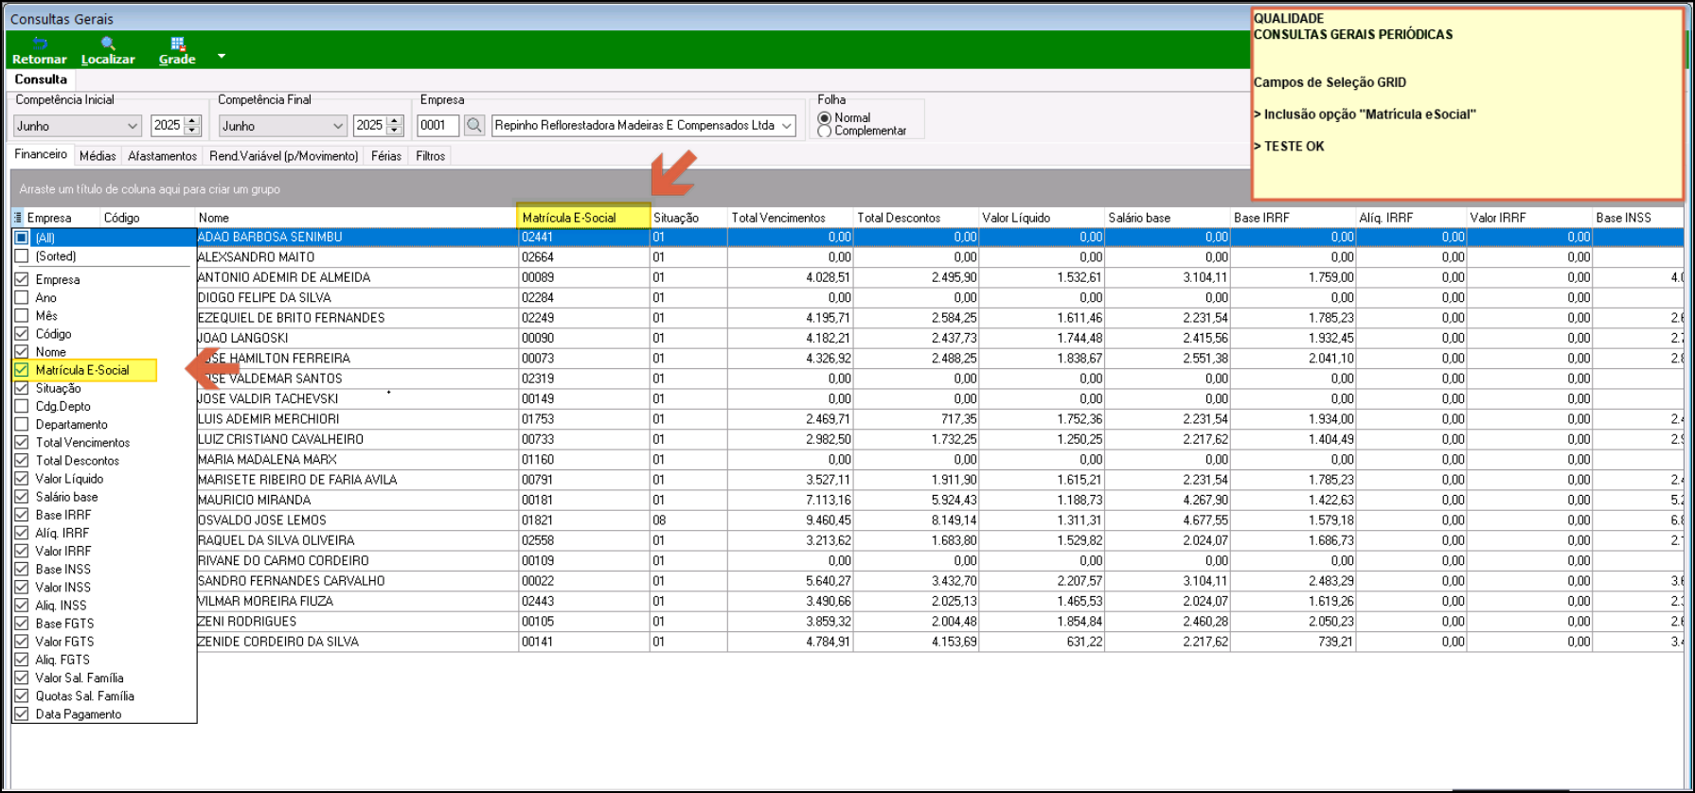Image resolution: width=1695 pixels, height=793 pixels.
Task: Select row ZENIDE CORDEIRO DA SILVA
Action: pos(940,642)
